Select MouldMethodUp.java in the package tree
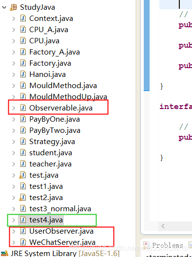Screen dimensions: 192x257 click(x=68, y=97)
